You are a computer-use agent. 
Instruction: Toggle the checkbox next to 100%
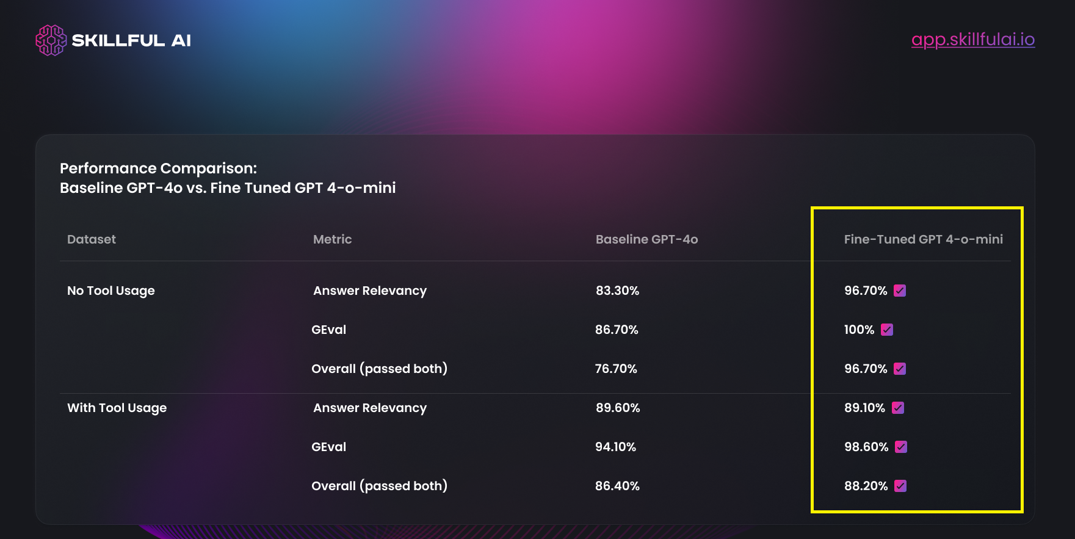tap(887, 330)
